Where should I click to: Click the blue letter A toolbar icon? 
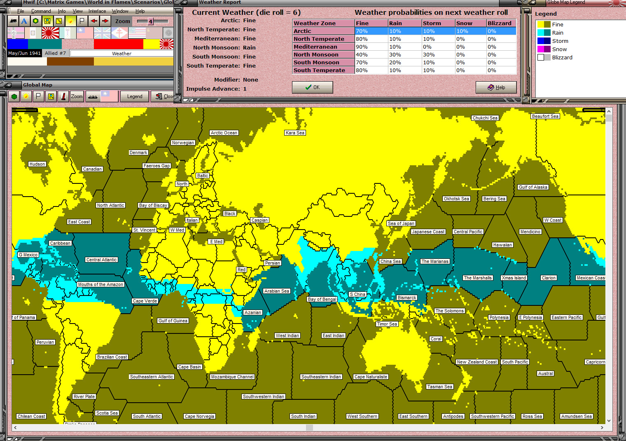[x=24, y=21]
